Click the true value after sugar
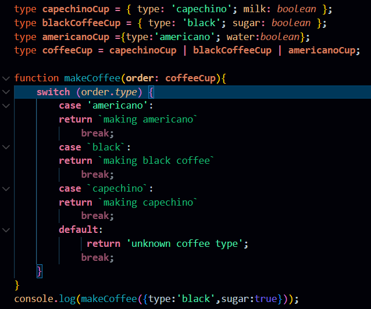This screenshot has height=309, width=371. (266, 299)
